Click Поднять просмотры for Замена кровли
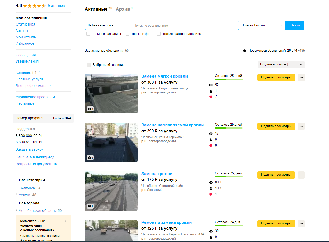This screenshot has width=329, height=242. [x=276, y=175]
